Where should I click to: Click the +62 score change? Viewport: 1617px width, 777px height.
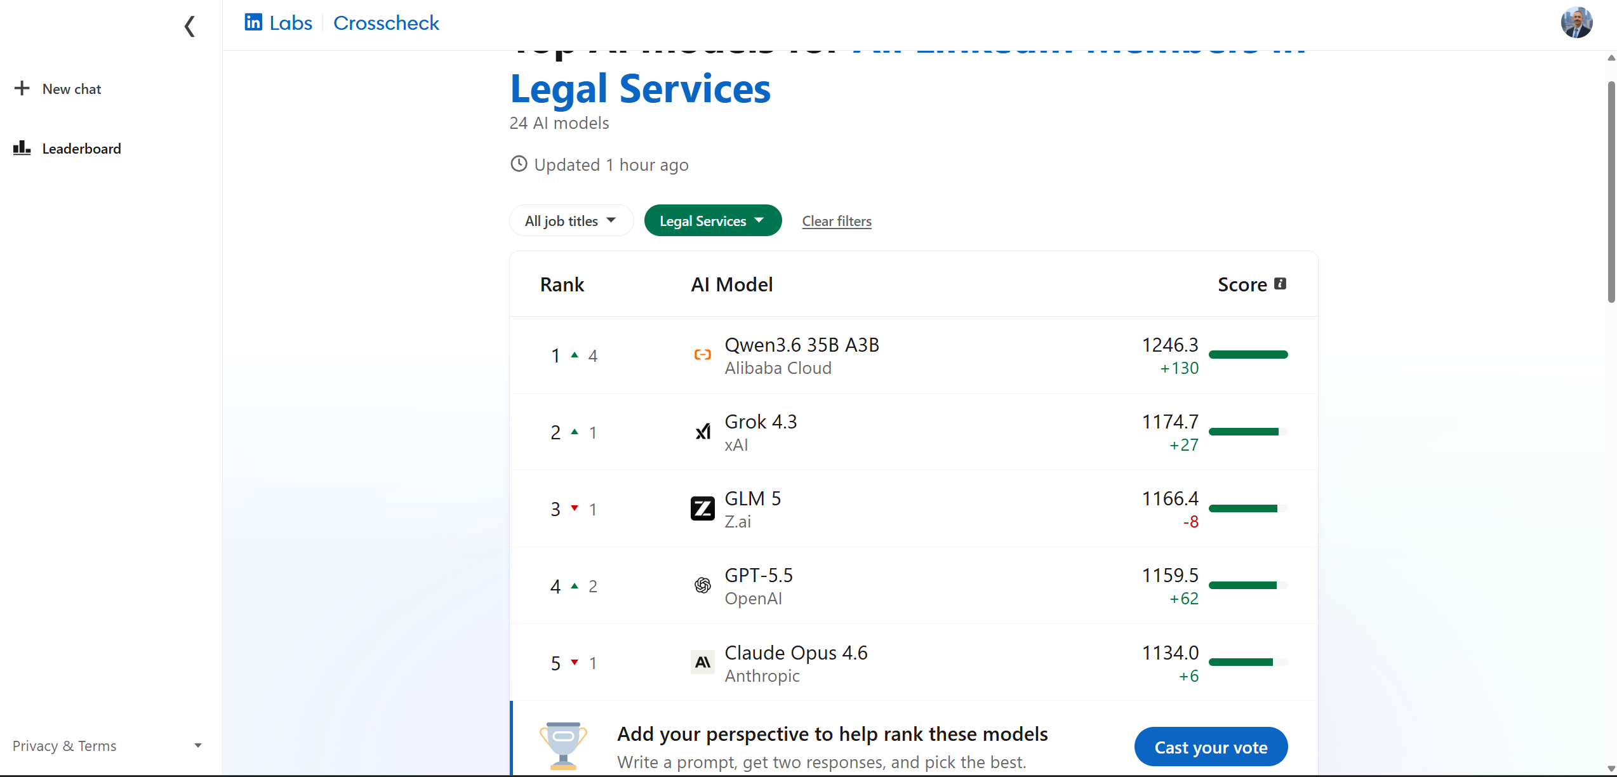coord(1184,599)
